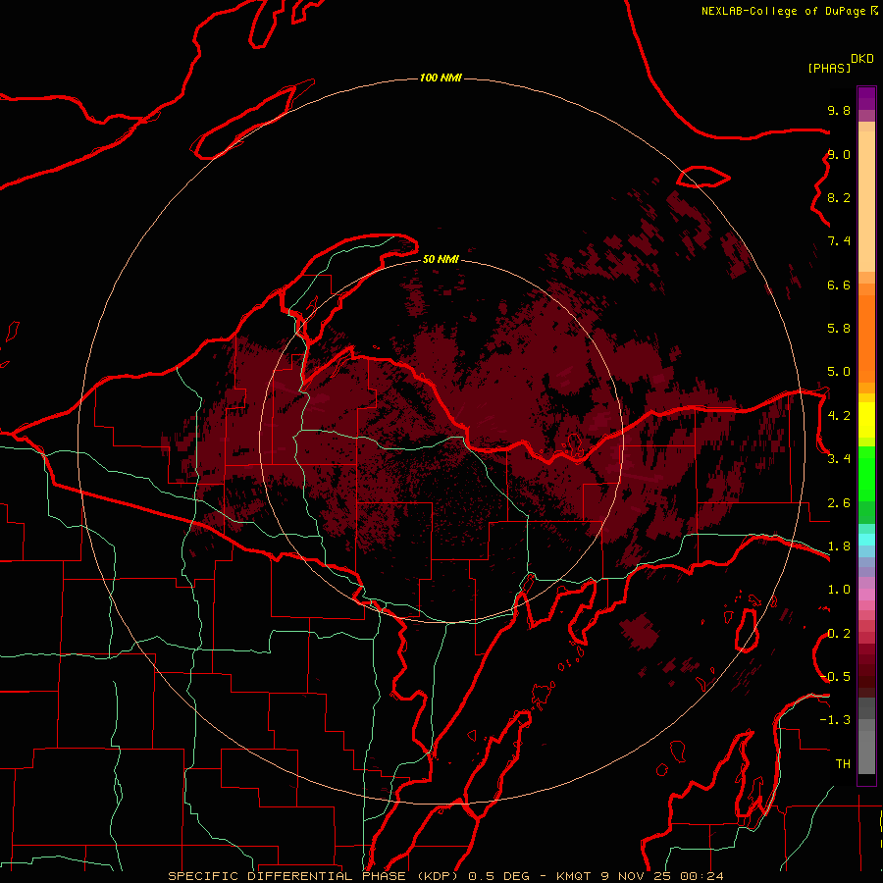The height and width of the screenshot is (883, 883).
Task: Click the DKD label above color scale
Action: click(861, 59)
